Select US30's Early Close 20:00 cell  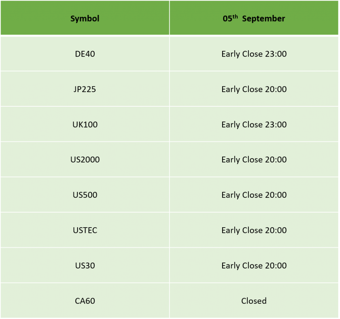click(x=254, y=266)
